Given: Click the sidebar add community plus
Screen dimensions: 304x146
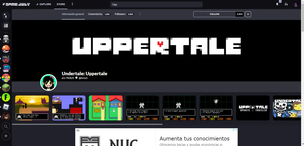Looking at the screenshot, I should tap(6, 136).
